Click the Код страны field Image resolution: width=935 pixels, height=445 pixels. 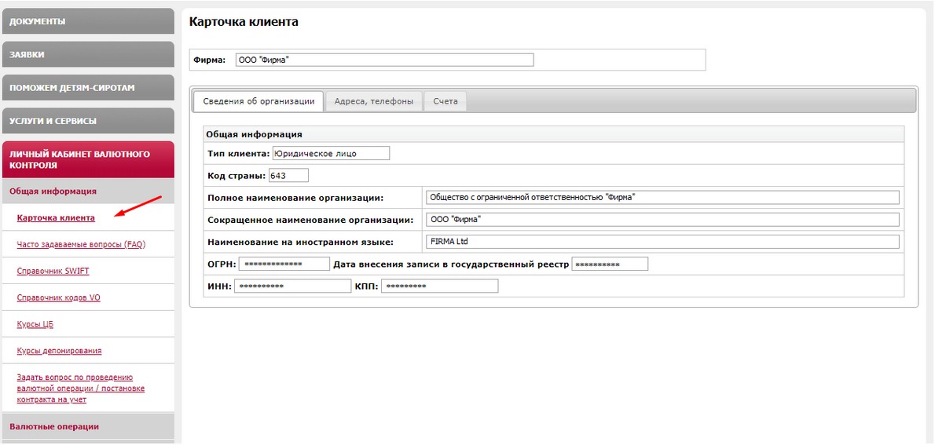coord(288,175)
